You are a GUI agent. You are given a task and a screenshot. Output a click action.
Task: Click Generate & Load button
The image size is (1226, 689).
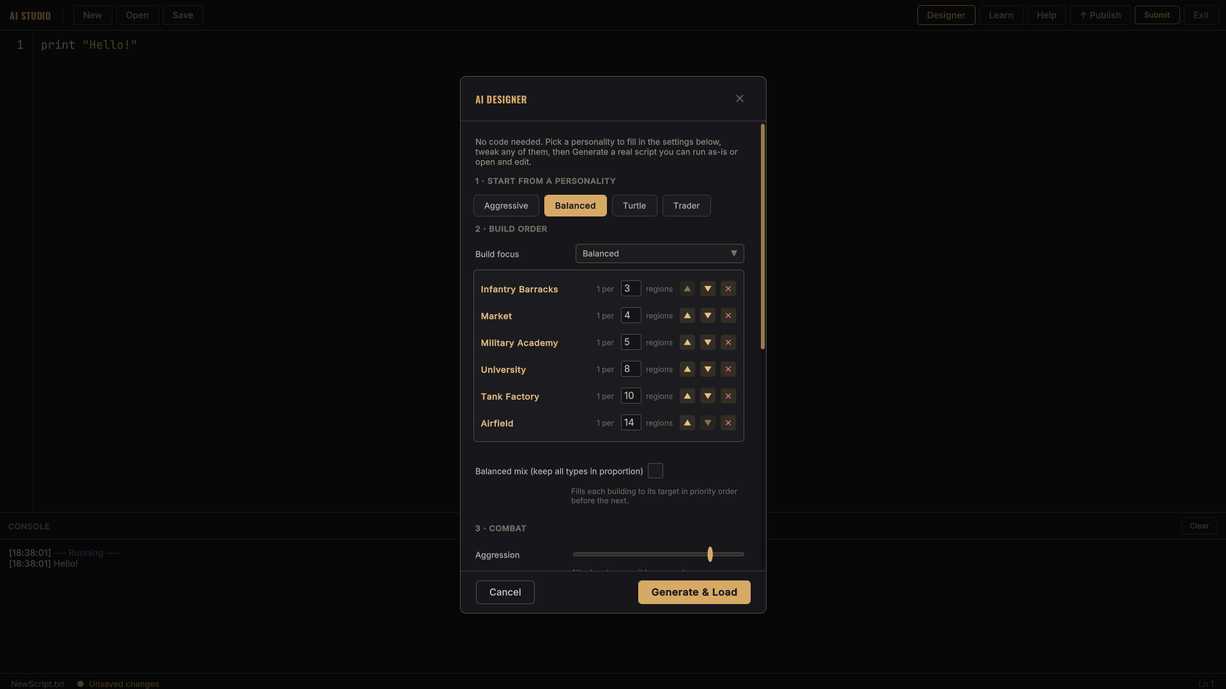pyautogui.click(x=694, y=592)
